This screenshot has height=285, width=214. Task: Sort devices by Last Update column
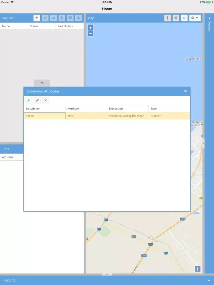point(70,26)
